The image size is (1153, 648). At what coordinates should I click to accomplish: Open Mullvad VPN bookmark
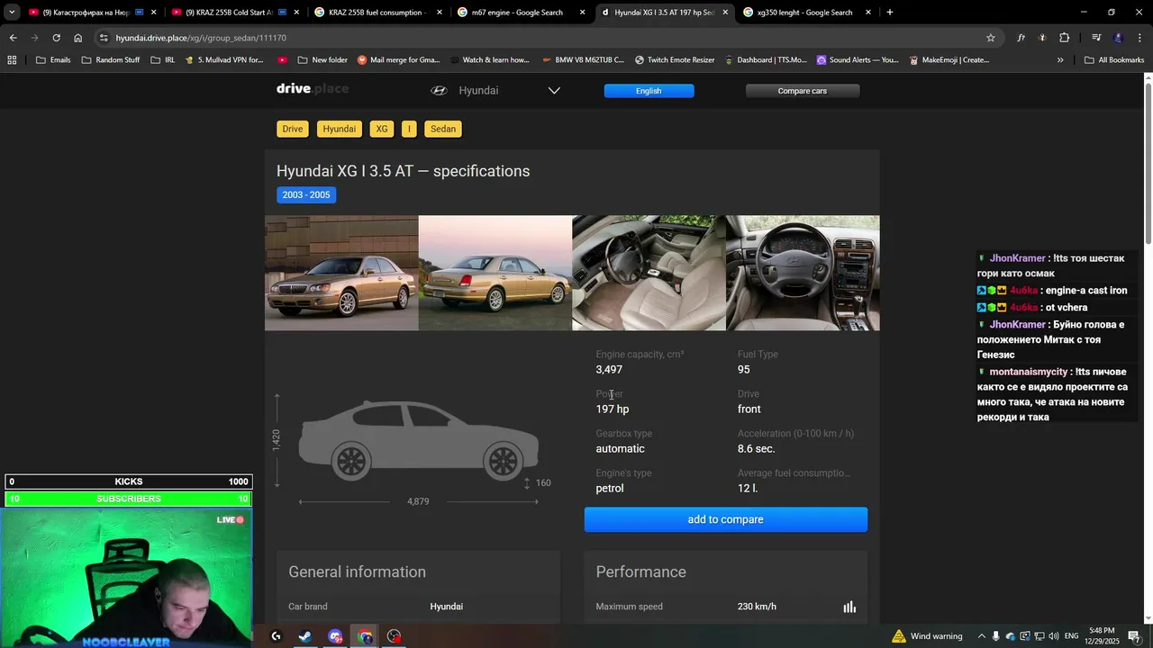pos(223,60)
